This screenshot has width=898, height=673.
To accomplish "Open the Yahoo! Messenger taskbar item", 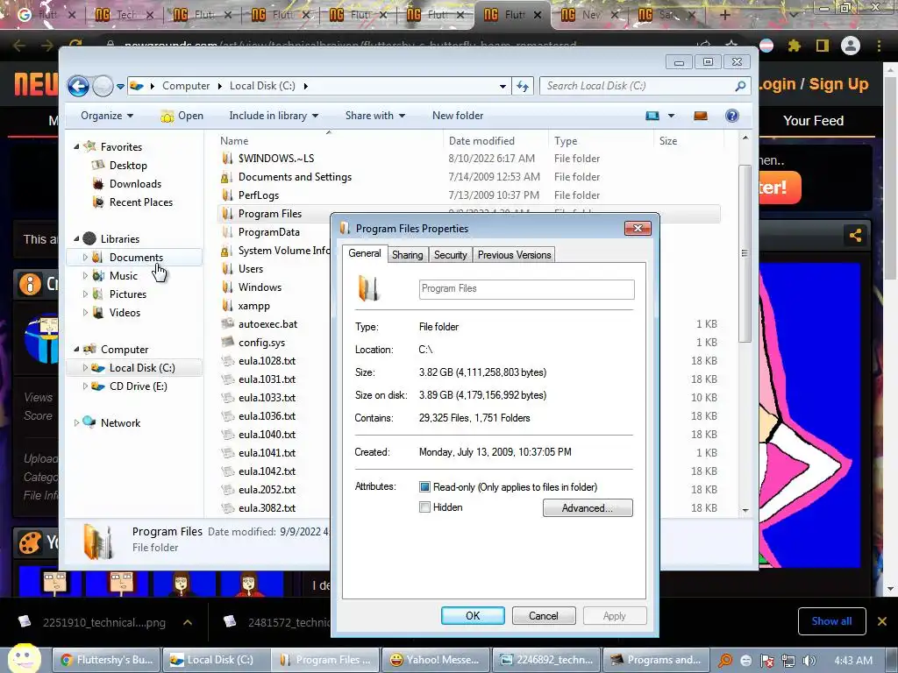I will [435, 660].
